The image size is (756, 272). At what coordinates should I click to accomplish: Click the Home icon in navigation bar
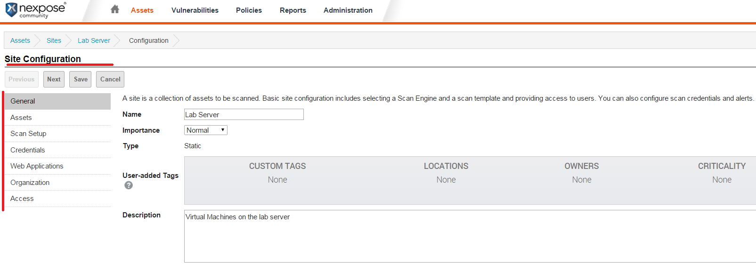[x=114, y=9]
